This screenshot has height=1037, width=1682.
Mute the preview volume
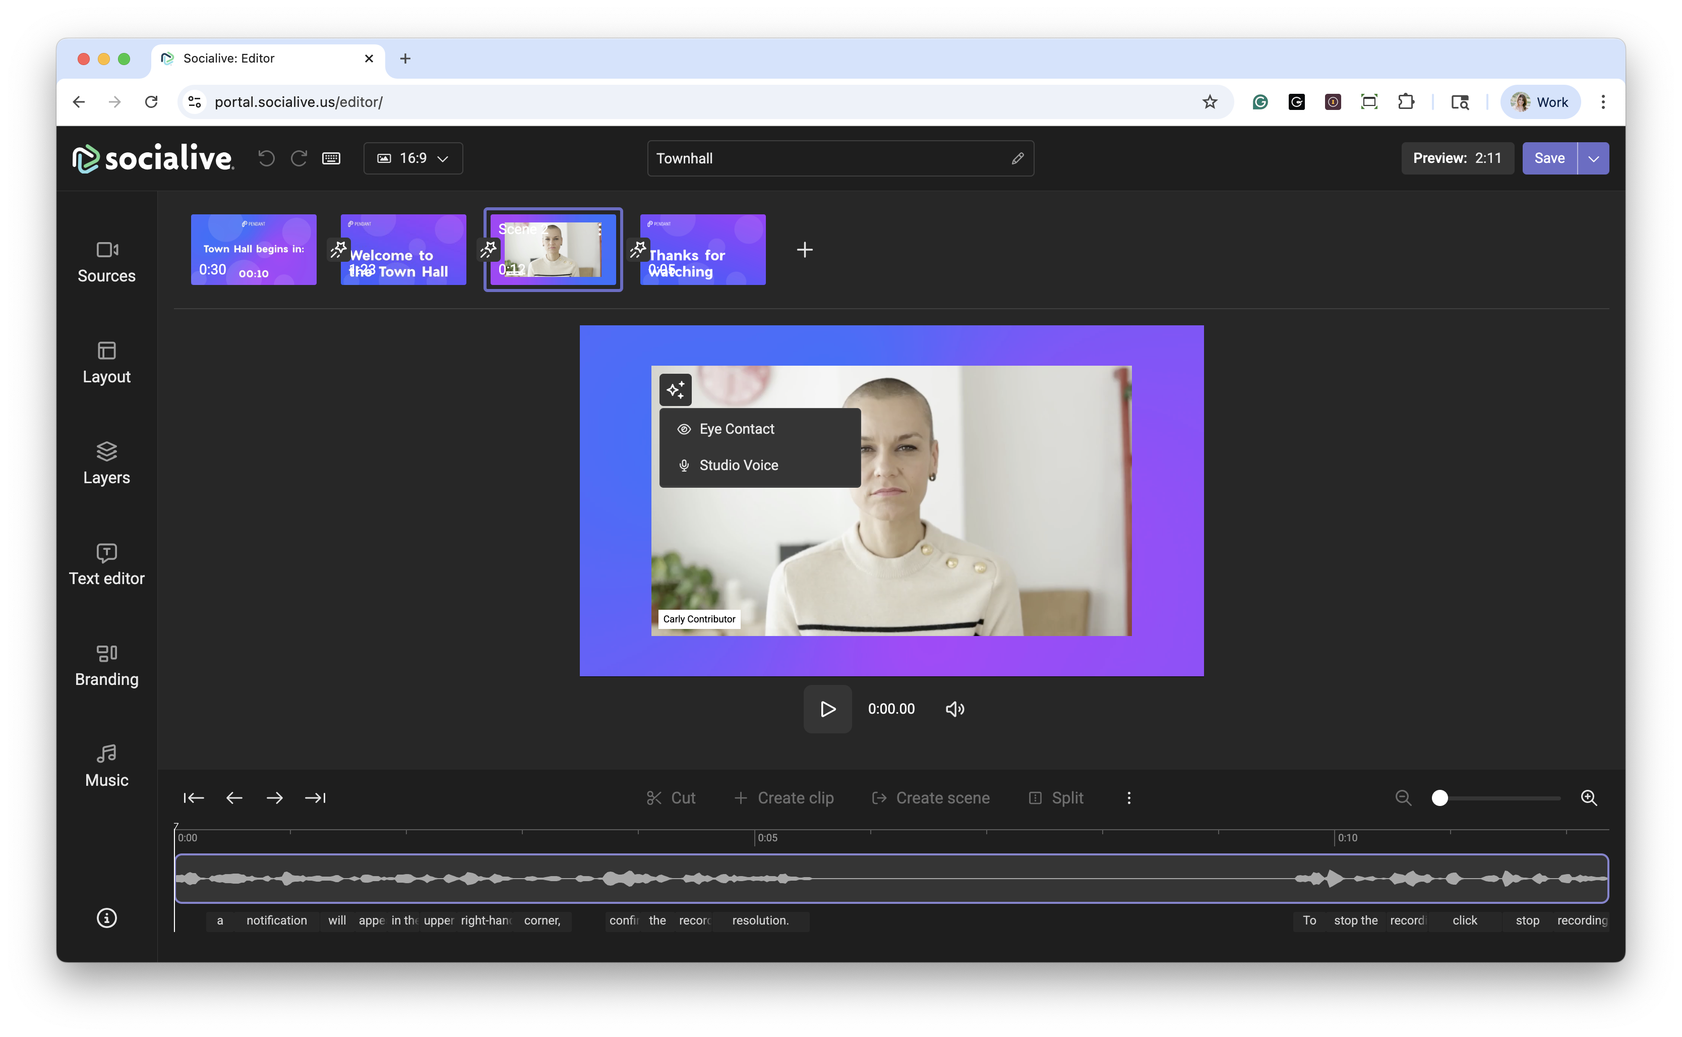click(955, 709)
